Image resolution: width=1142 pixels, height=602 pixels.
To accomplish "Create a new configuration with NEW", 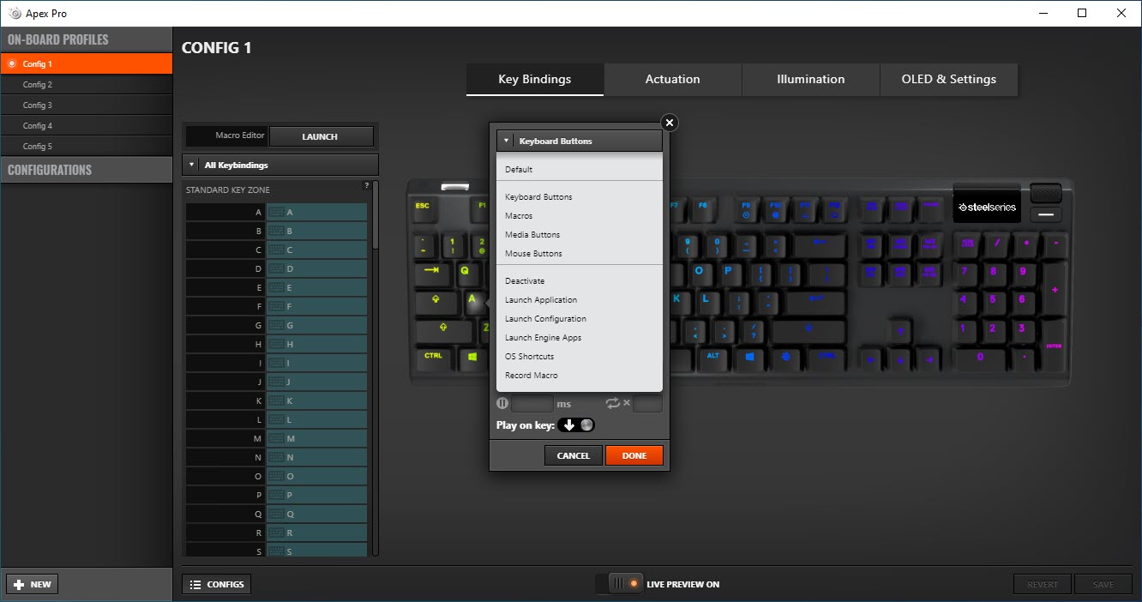I will tap(32, 584).
